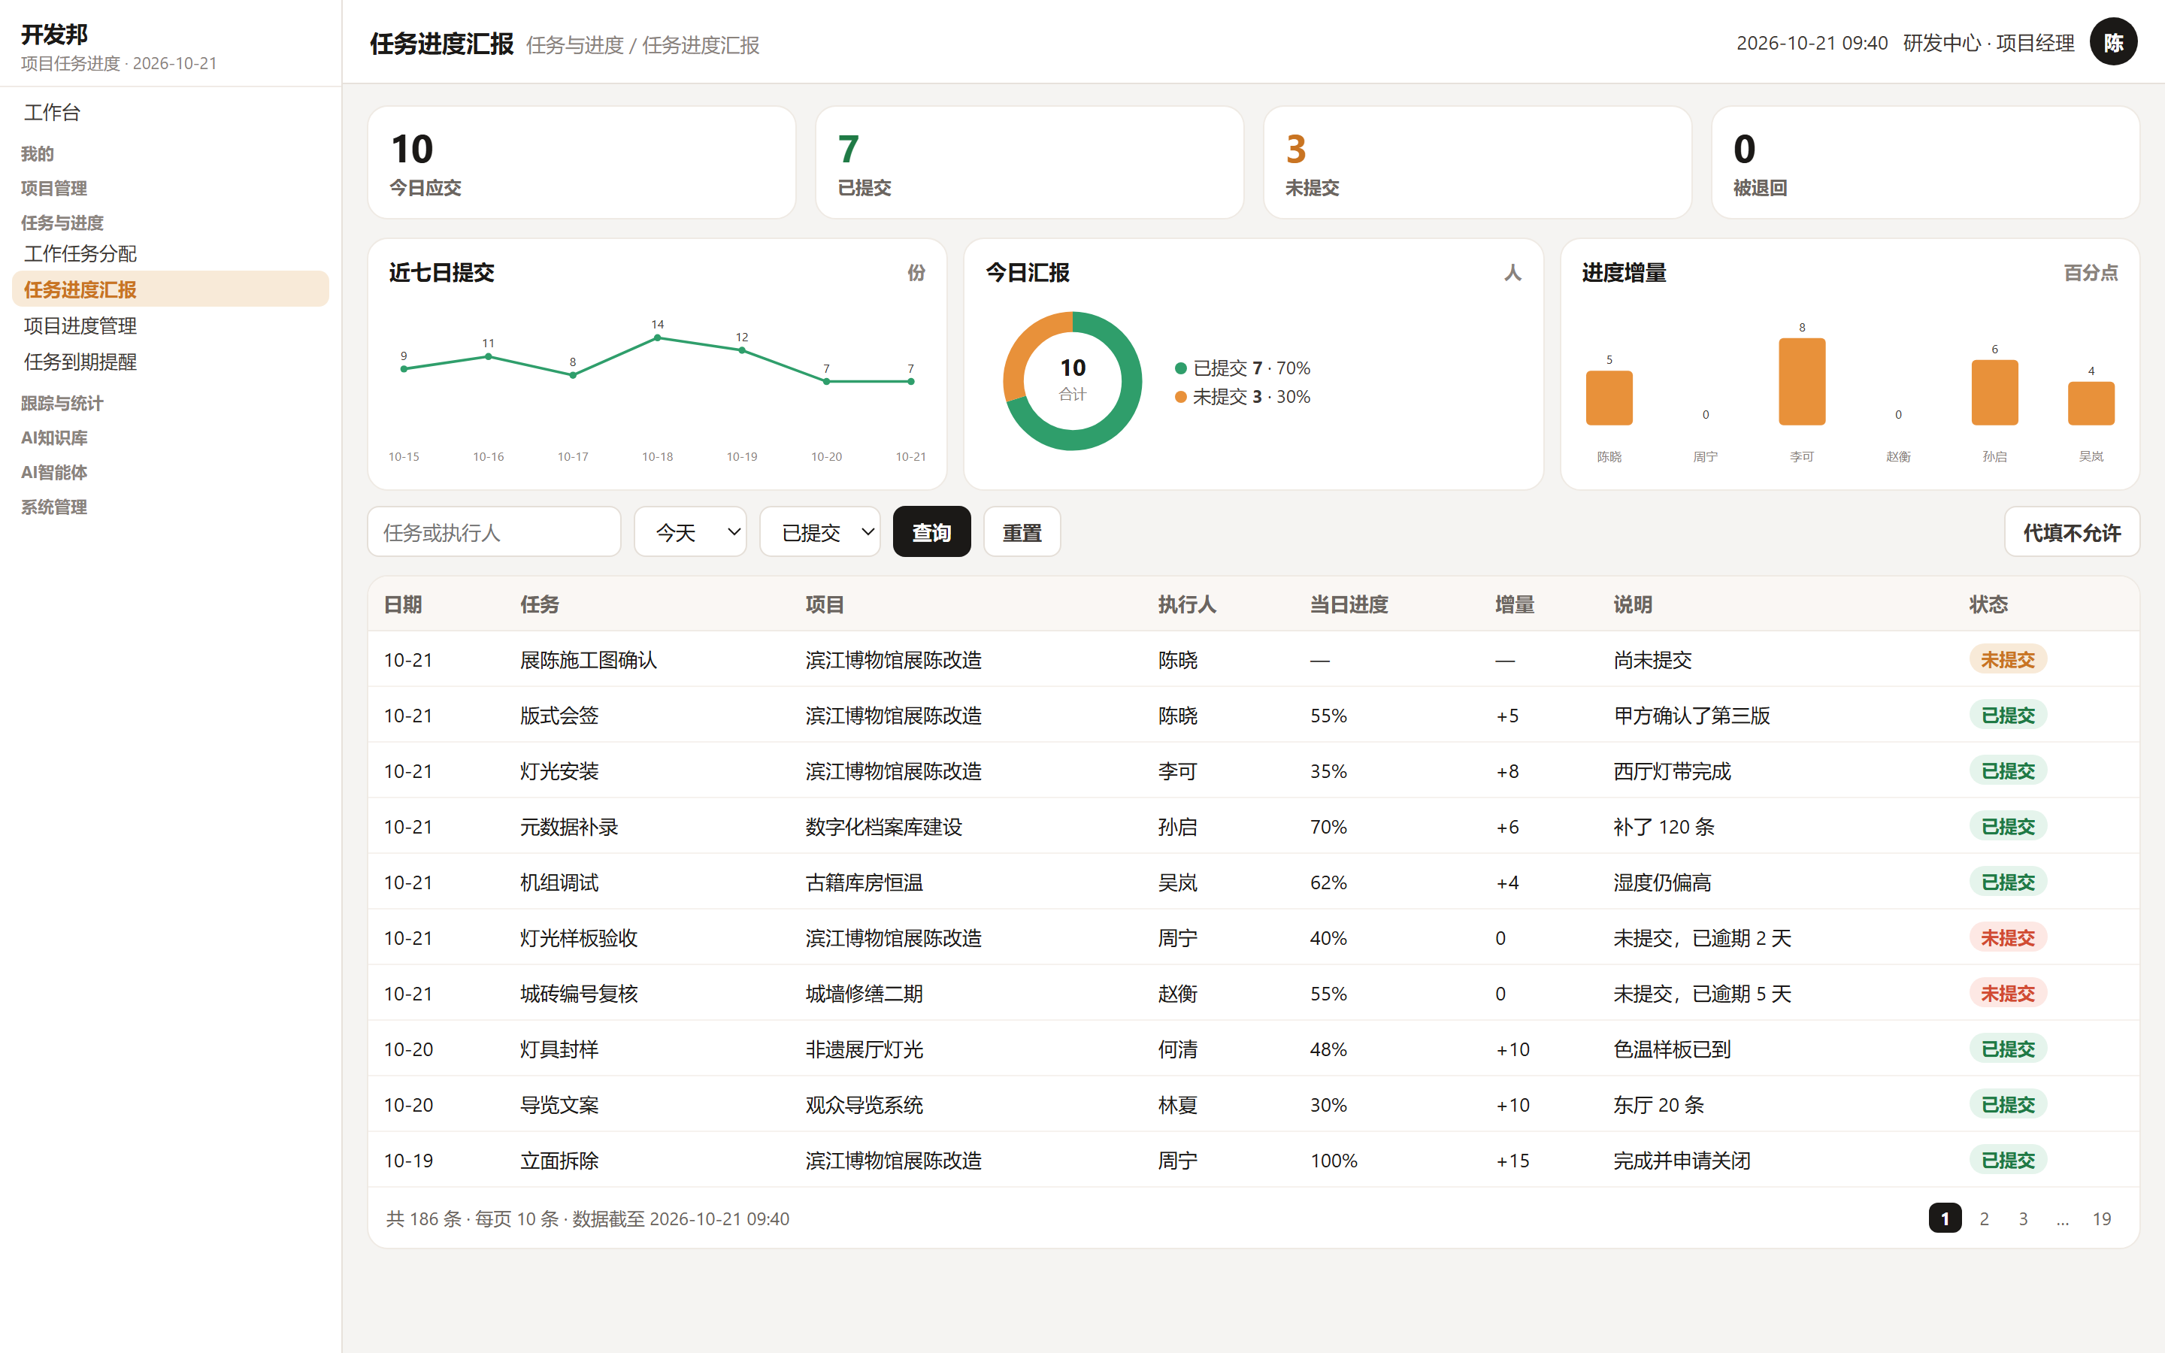Collapse the 任务与进度 sidebar group

(62, 222)
